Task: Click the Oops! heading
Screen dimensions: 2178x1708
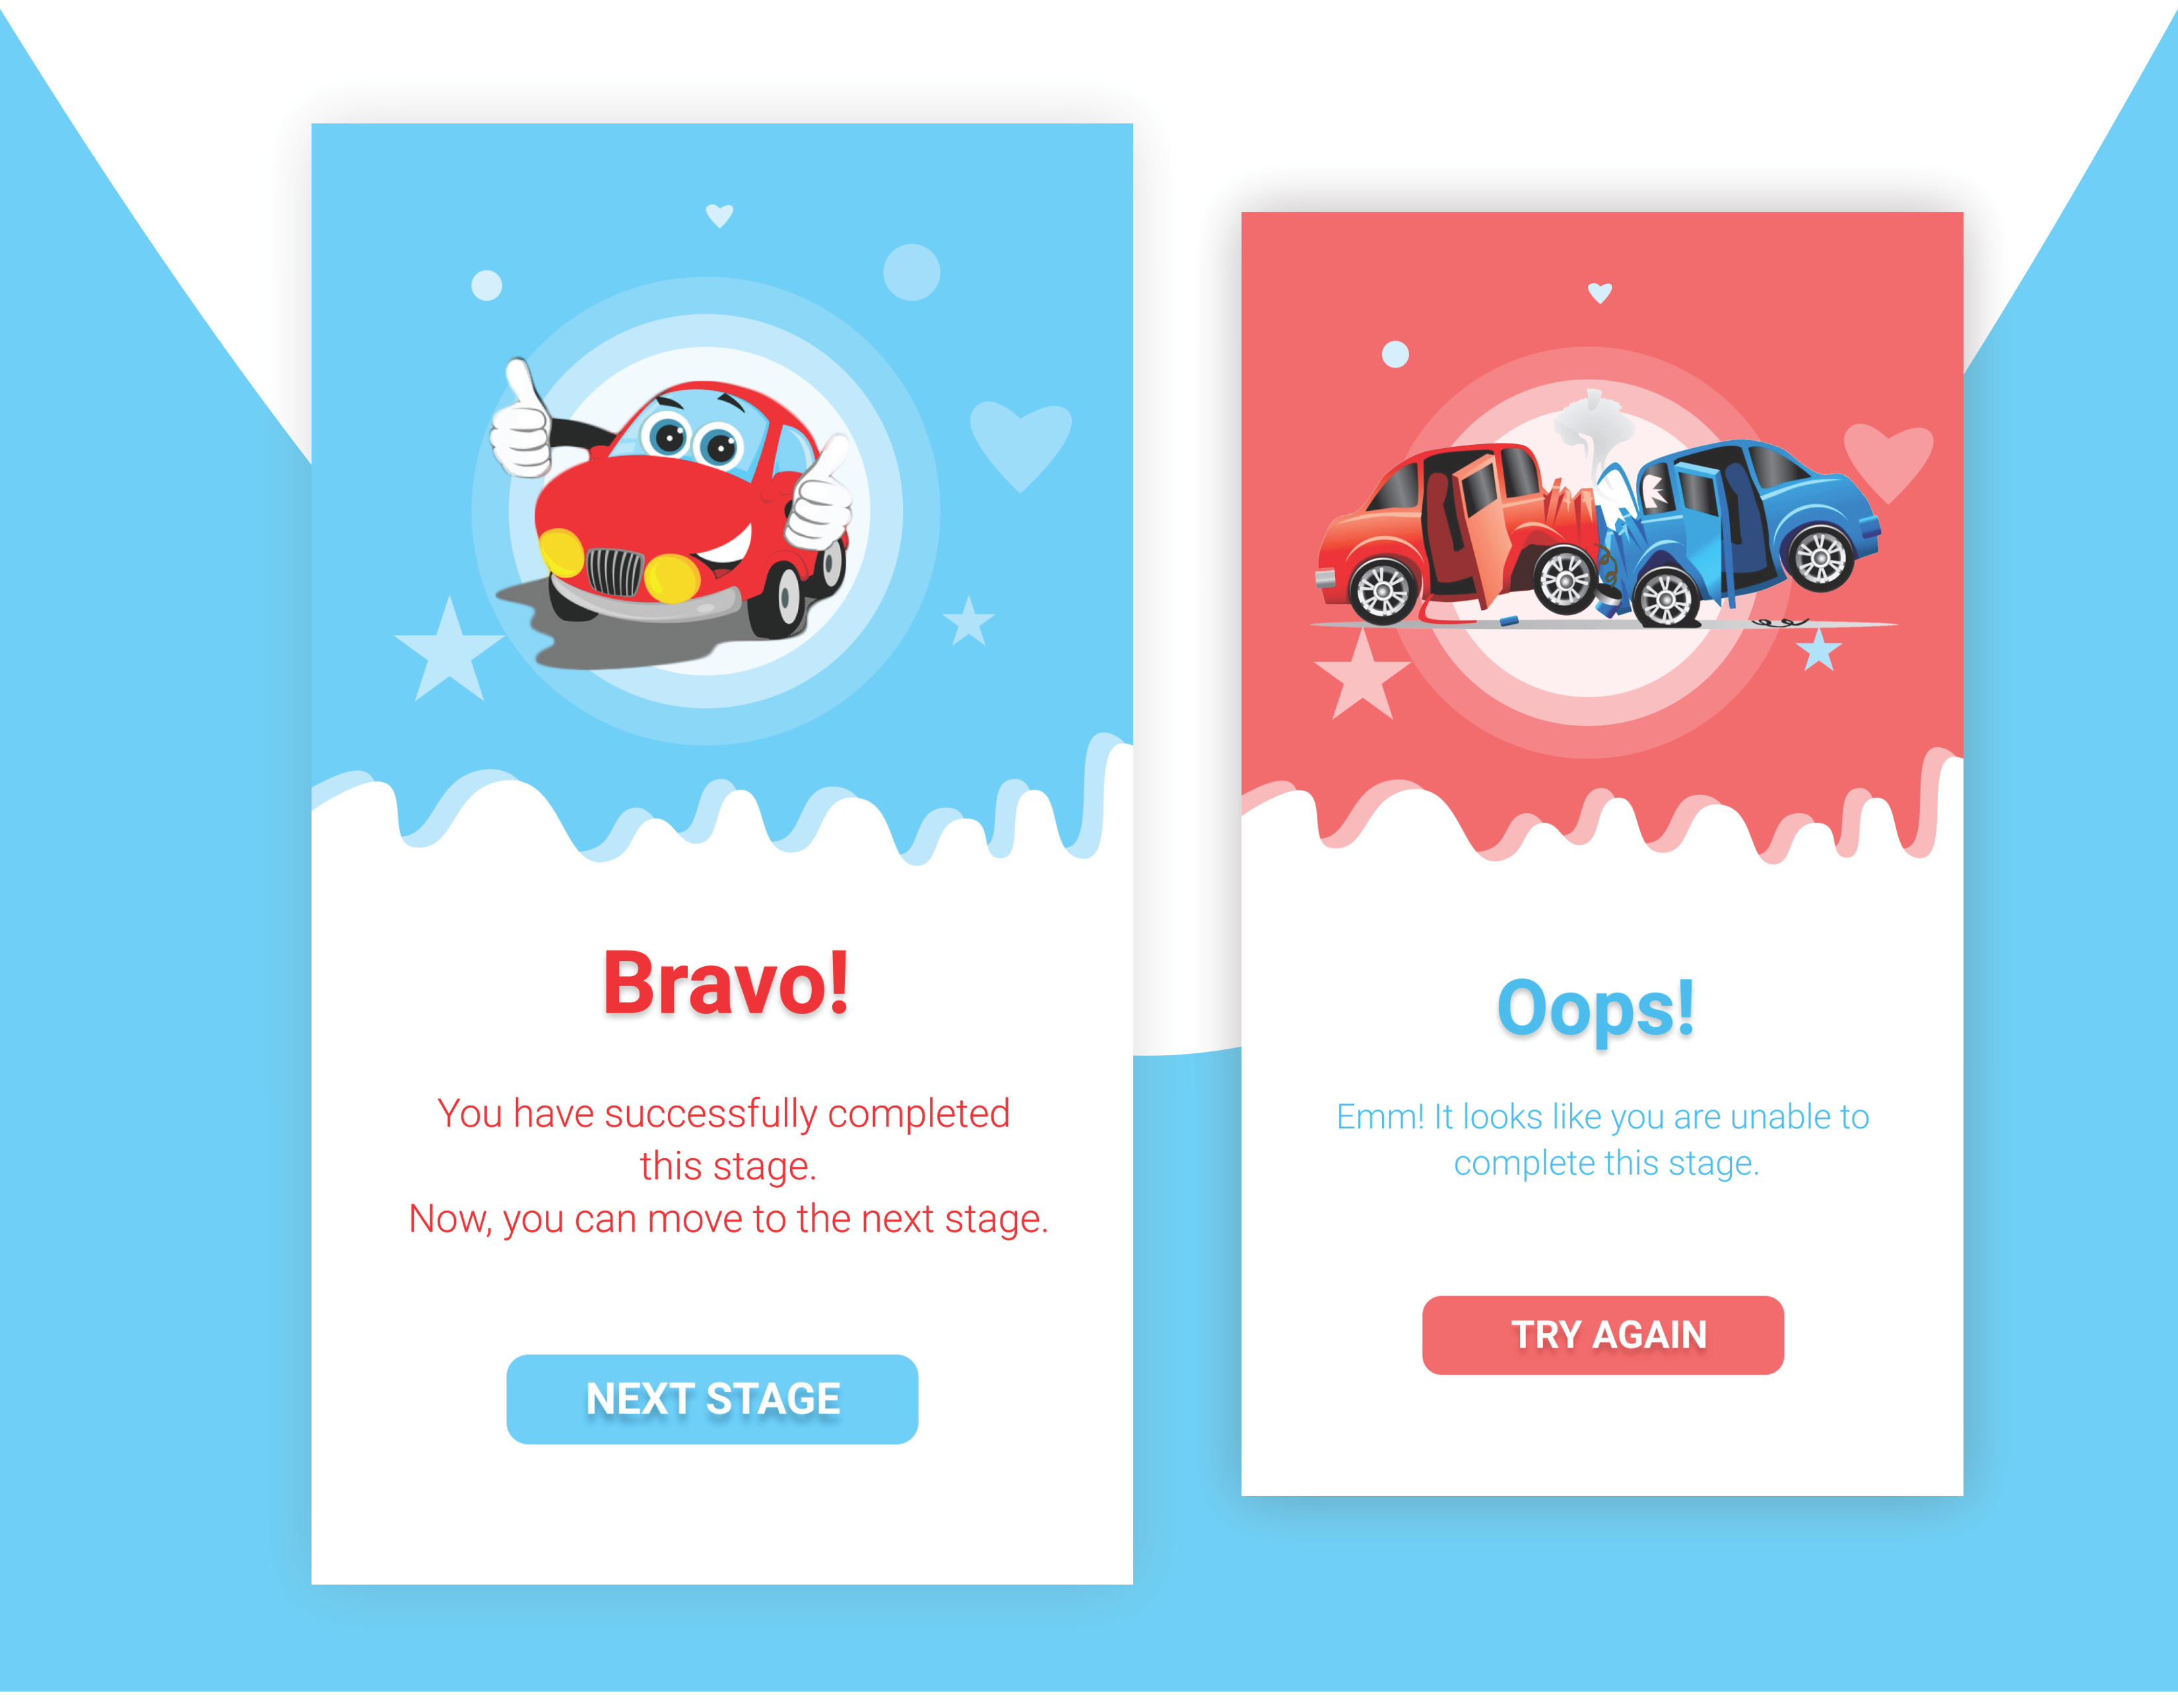Action: (1595, 1008)
